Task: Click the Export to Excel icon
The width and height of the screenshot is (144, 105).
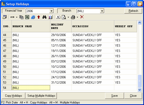Action: pos(27,17)
